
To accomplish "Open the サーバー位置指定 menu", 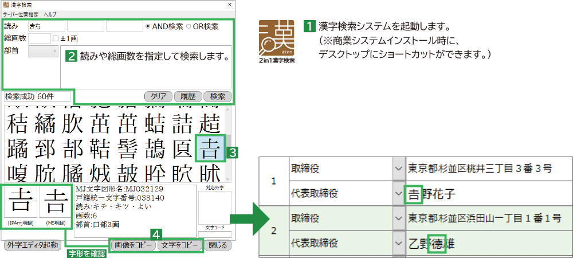I will pos(21,14).
